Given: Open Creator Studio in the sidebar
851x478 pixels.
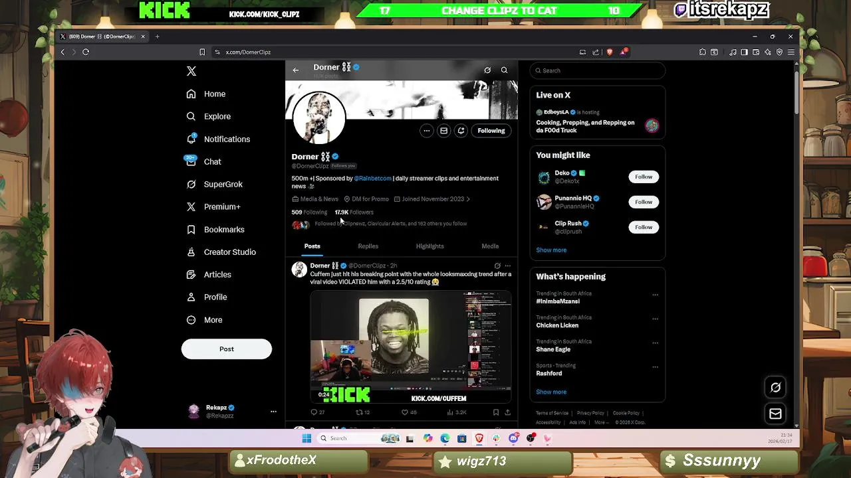Looking at the screenshot, I should click(x=221, y=252).
